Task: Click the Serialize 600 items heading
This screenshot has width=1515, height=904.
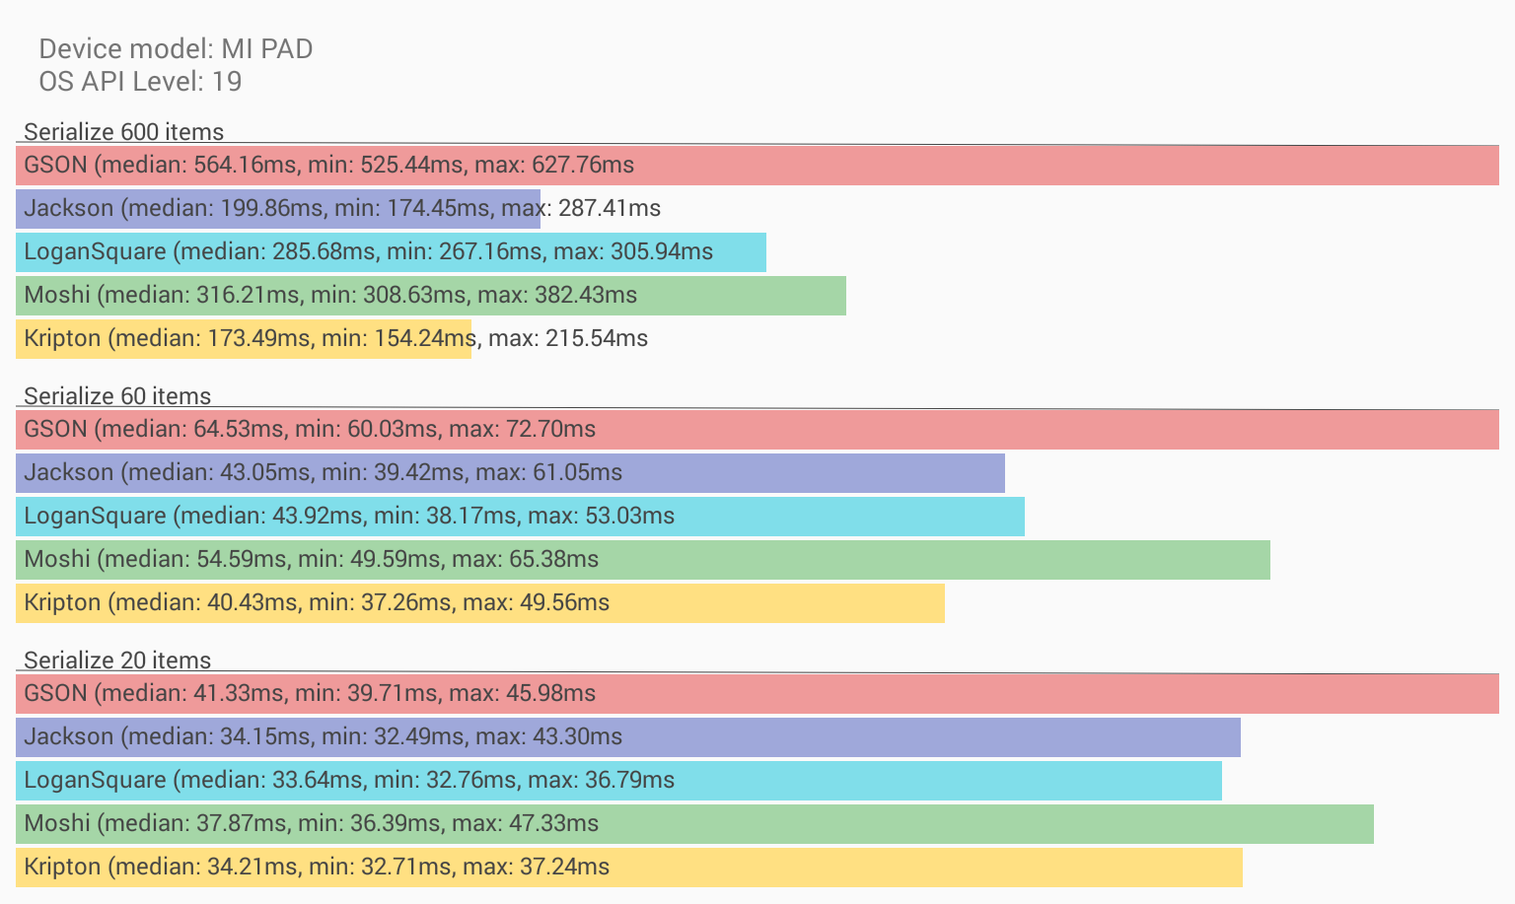Action: coord(123,131)
